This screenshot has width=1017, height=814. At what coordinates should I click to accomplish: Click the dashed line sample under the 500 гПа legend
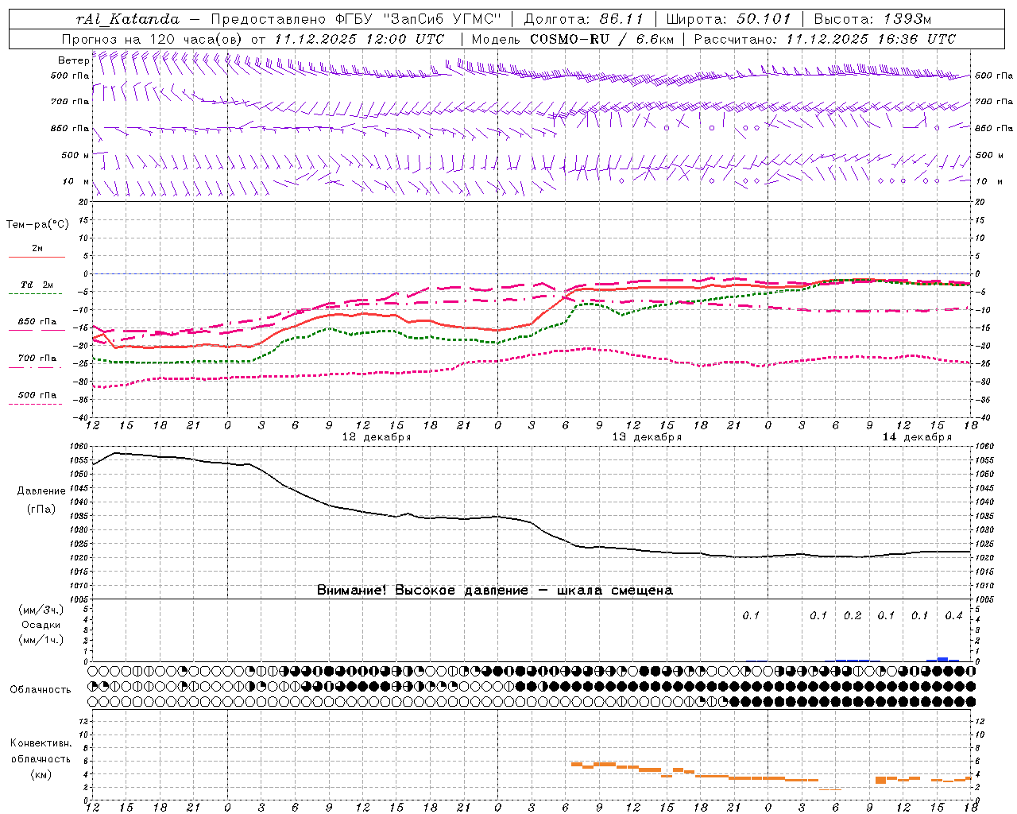point(36,404)
